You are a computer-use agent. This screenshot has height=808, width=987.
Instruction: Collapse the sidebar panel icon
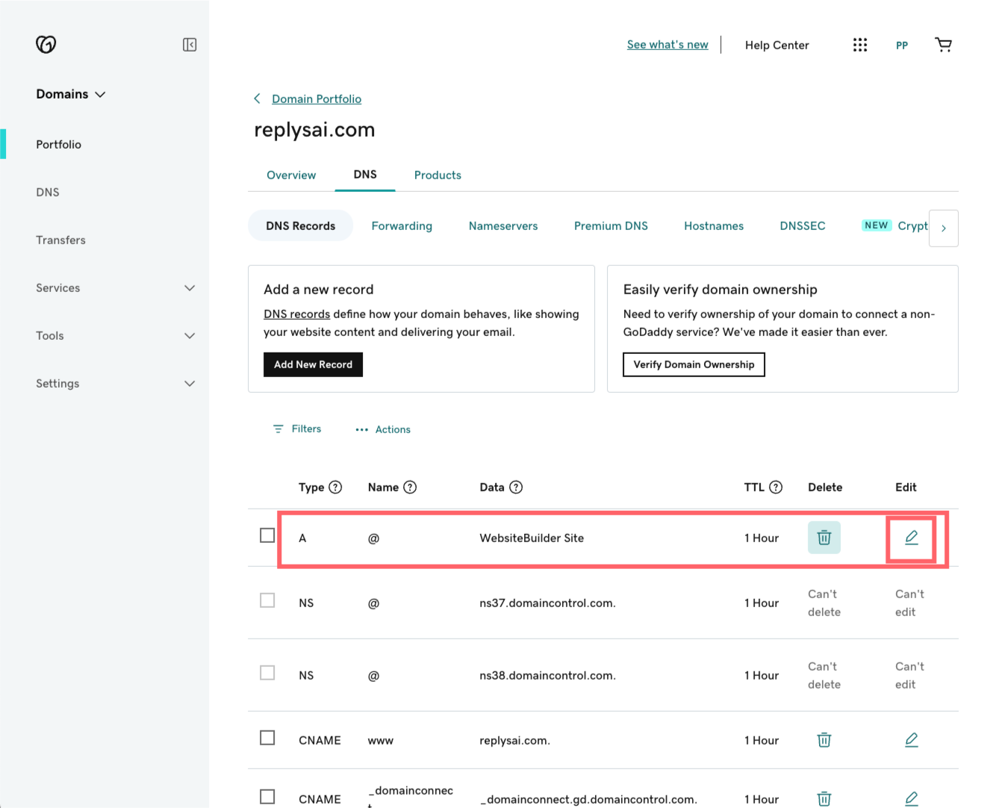click(x=190, y=45)
